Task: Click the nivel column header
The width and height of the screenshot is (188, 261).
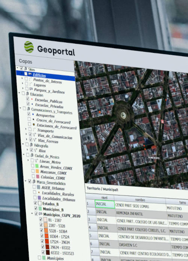Action: coord(104,198)
